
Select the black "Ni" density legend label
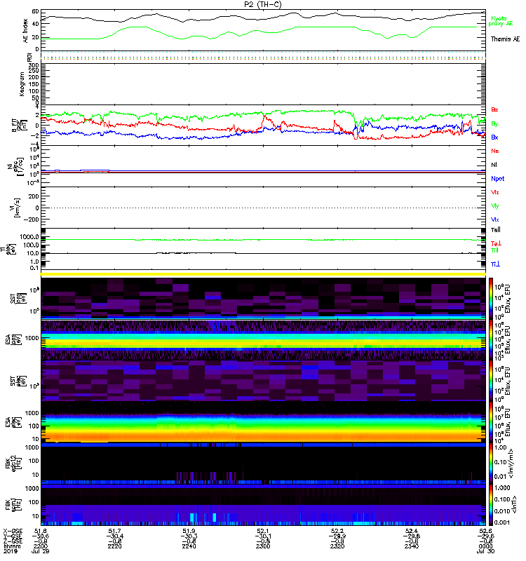pyautogui.click(x=494, y=165)
